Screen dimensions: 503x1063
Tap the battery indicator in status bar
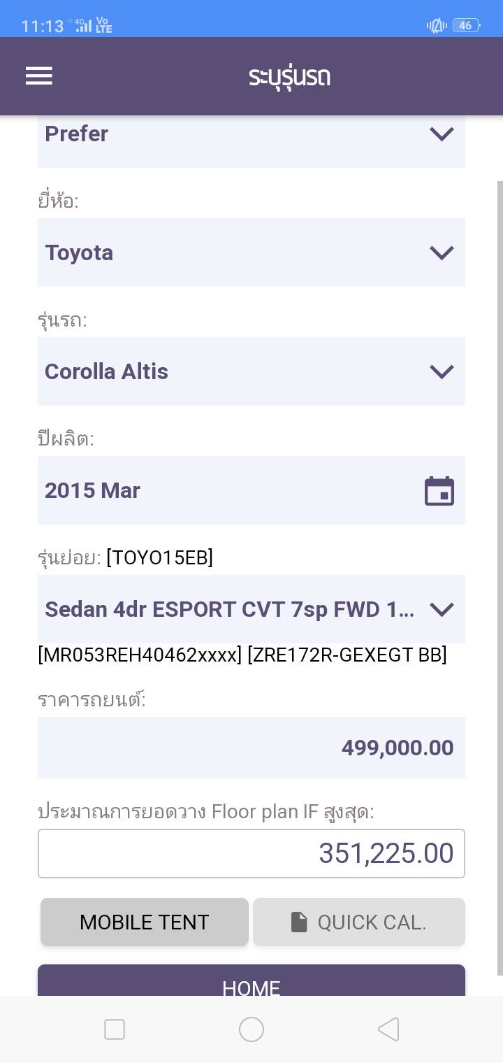tap(465, 26)
